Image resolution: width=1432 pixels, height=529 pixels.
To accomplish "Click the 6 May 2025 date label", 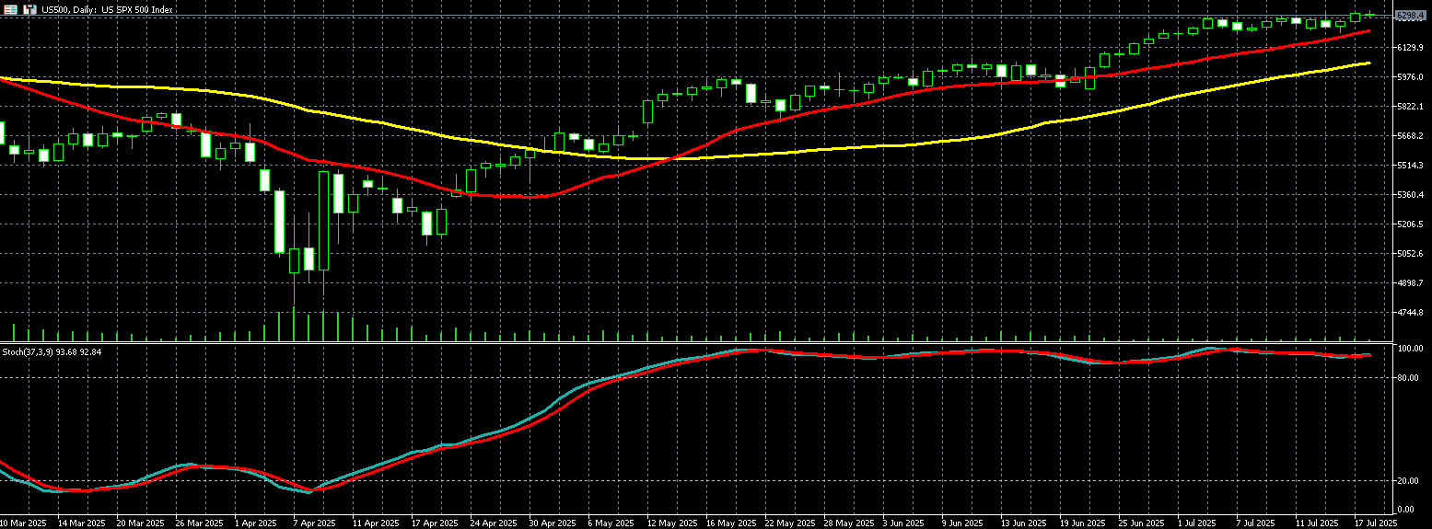I will [x=611, y=522].
